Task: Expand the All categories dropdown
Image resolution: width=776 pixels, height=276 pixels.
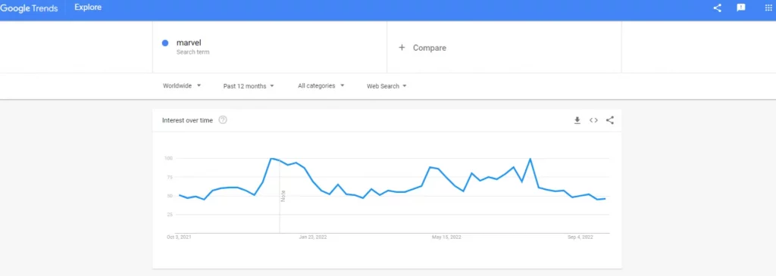Action: tap(321, 86)
